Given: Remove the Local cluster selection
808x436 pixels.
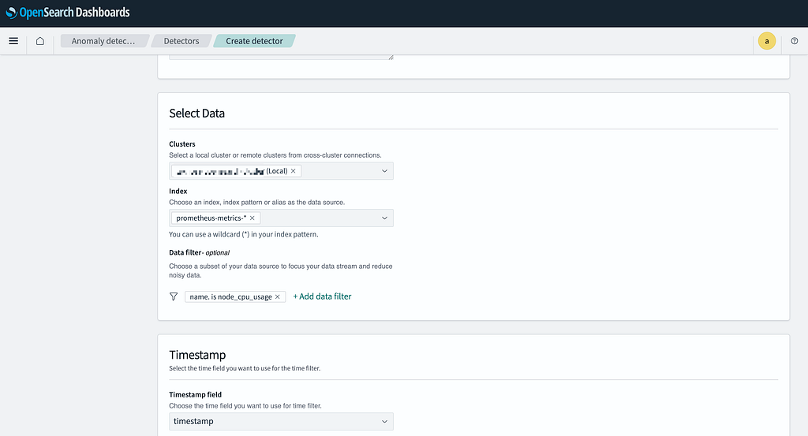Looking at the screenshot, I should pos(294,171).
